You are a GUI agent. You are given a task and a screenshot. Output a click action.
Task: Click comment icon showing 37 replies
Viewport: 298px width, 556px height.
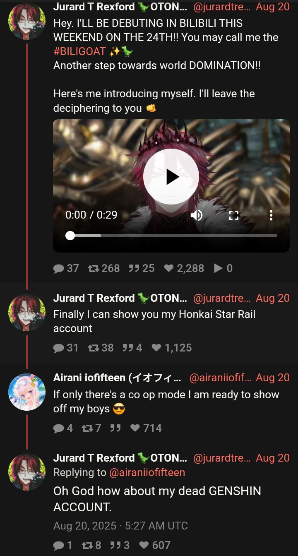point(59,269)
